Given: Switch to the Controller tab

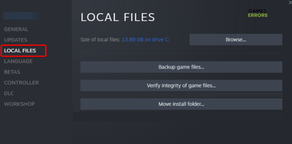Looking at the screenshot, I should pyautogui.click(x=21, y=83).
